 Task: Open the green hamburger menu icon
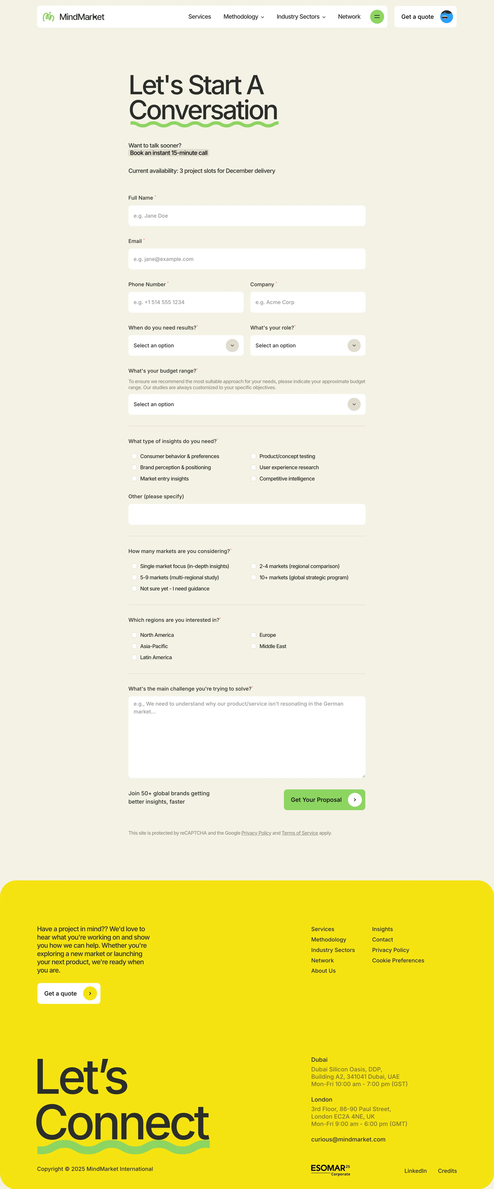377,17
